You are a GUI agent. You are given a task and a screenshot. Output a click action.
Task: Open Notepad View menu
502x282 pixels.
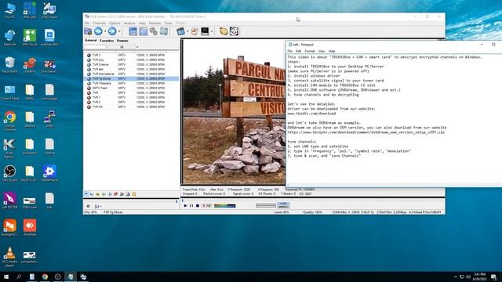tap(322, 51)
